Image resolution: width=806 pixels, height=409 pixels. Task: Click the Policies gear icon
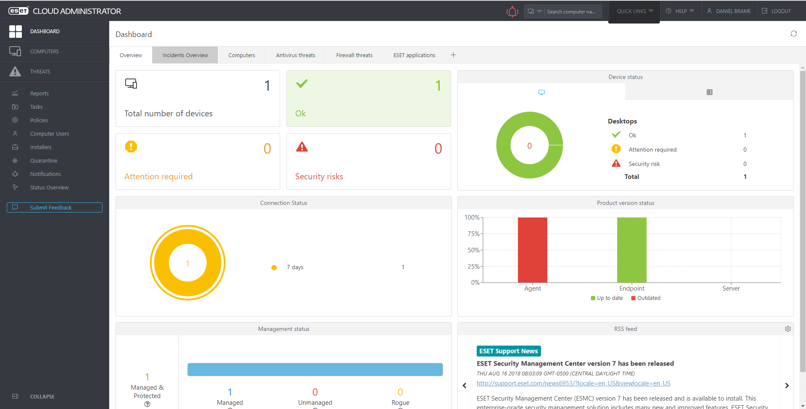(15, 120)
